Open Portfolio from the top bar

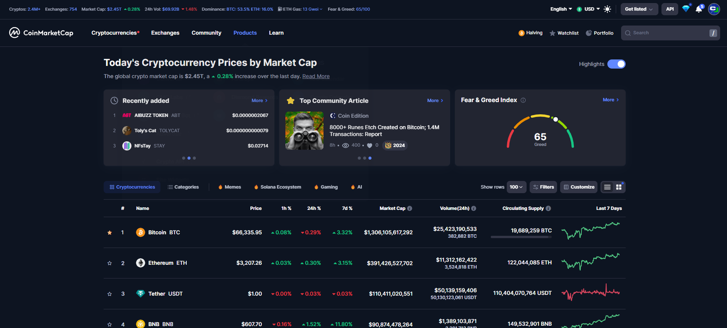(599, 33)
